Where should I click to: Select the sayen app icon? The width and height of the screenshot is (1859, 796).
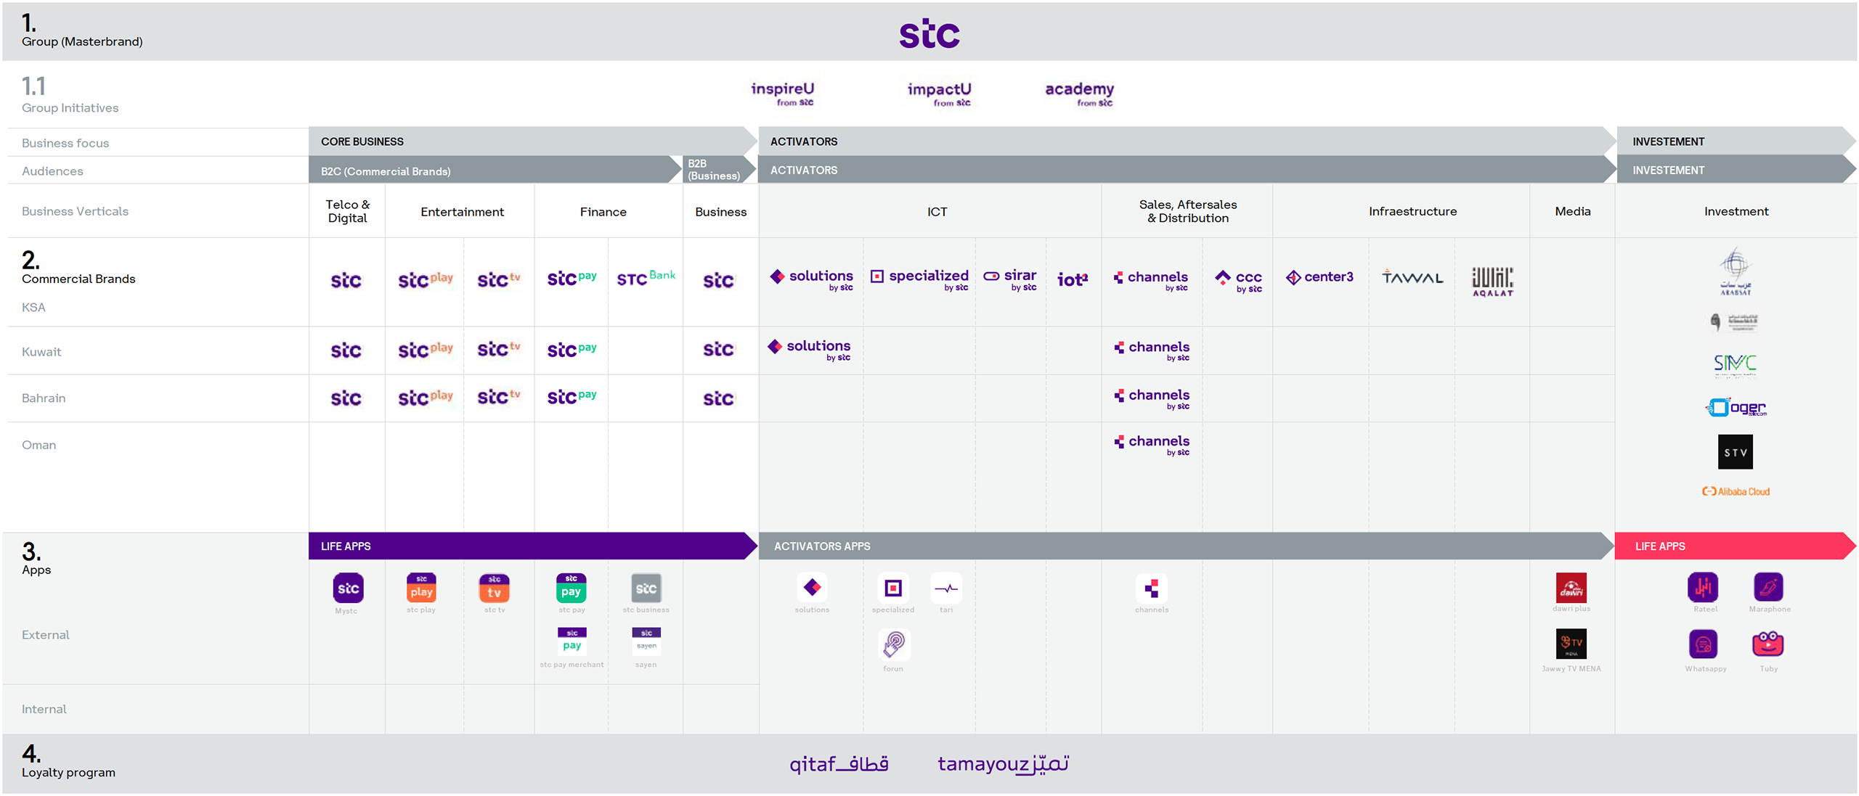click(646, 642)
